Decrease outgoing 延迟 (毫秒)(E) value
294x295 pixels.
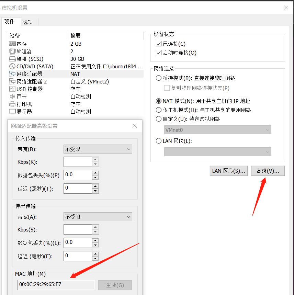pos(95,259)
